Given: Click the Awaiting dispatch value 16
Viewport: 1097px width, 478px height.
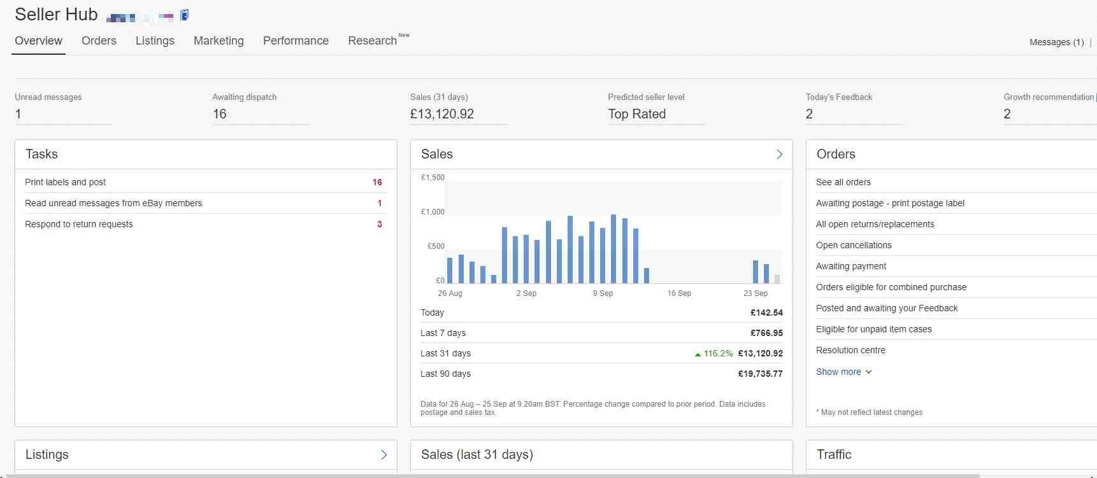Looking at the screenshot, I should pyautogui.click(x=219, y=114).
